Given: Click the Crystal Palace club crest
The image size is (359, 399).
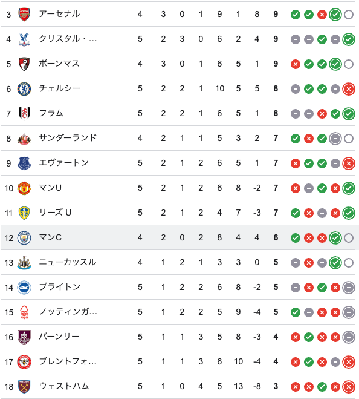Looking at the screenshot, I should coord(24,39).
